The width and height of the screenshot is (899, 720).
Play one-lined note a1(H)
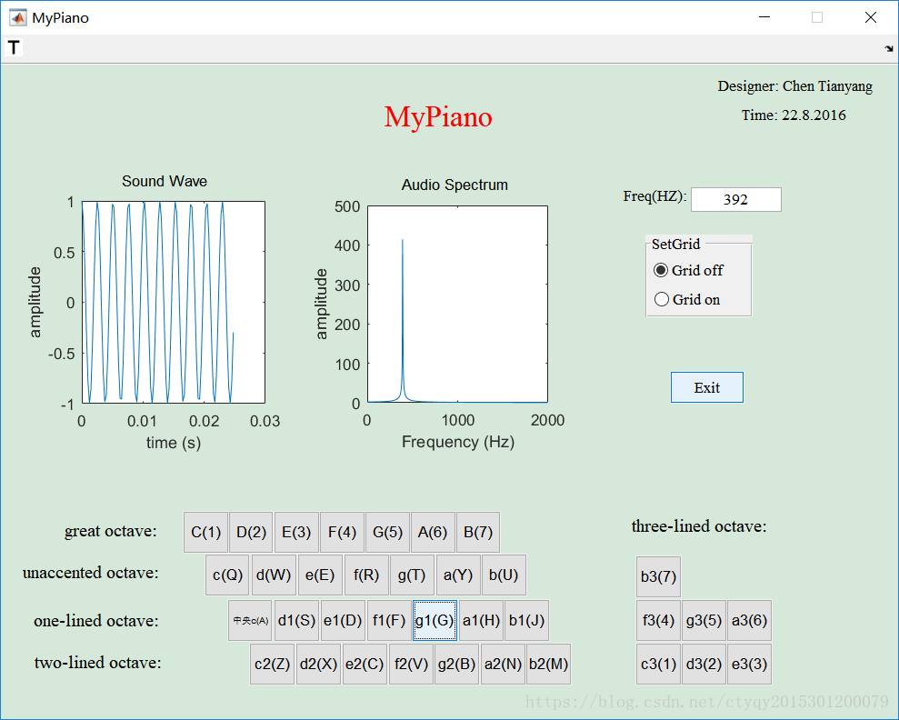click(481, 620)
